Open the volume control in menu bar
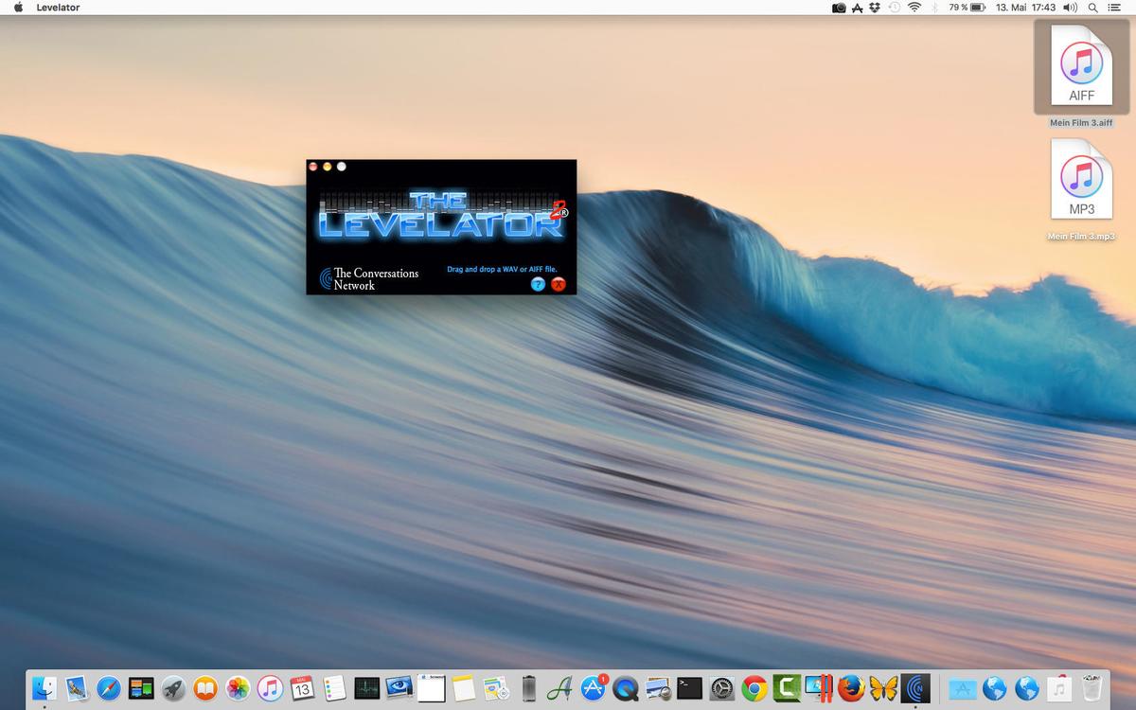This screenshot has width=1136, height=710. [1071, 8]
